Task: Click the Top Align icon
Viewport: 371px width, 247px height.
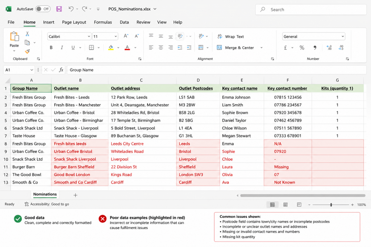Action: (x=151, y=36)
